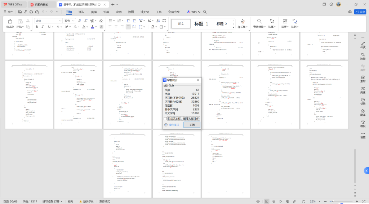
Task: Clear formatting with the eraser icon
Action: (101, 21)
